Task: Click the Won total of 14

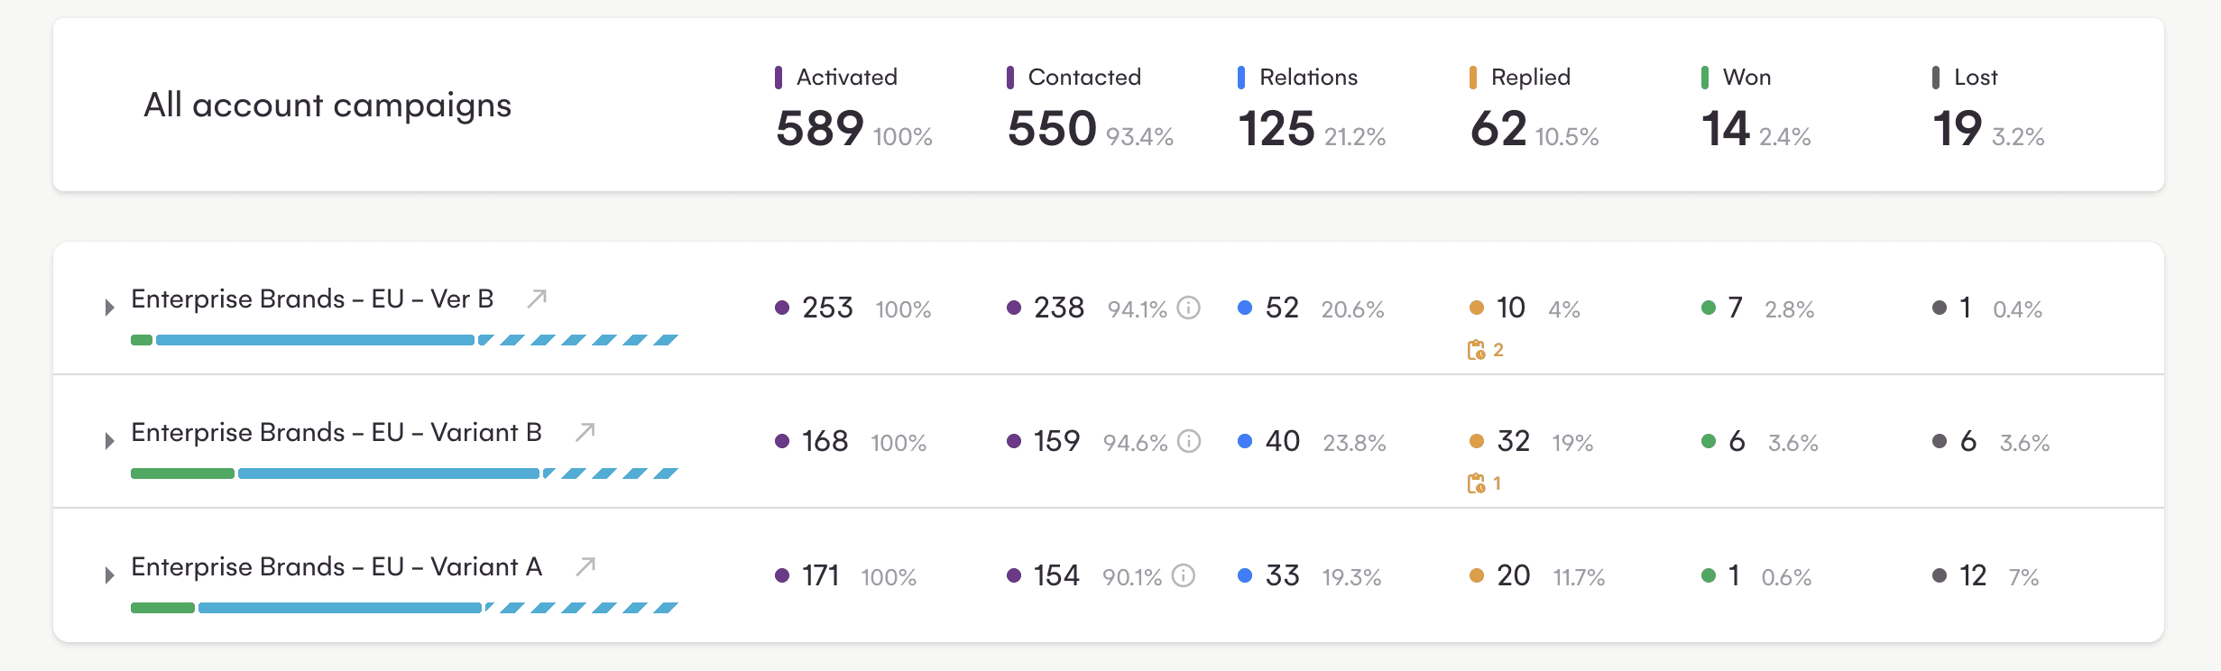Action: click(1725, 128)
